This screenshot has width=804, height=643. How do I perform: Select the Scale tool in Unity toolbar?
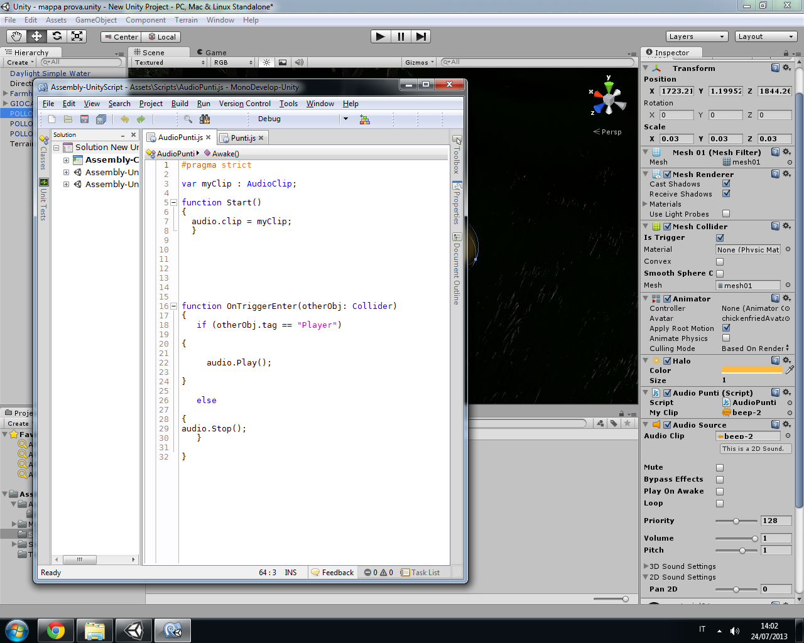(x=77, y=36)
